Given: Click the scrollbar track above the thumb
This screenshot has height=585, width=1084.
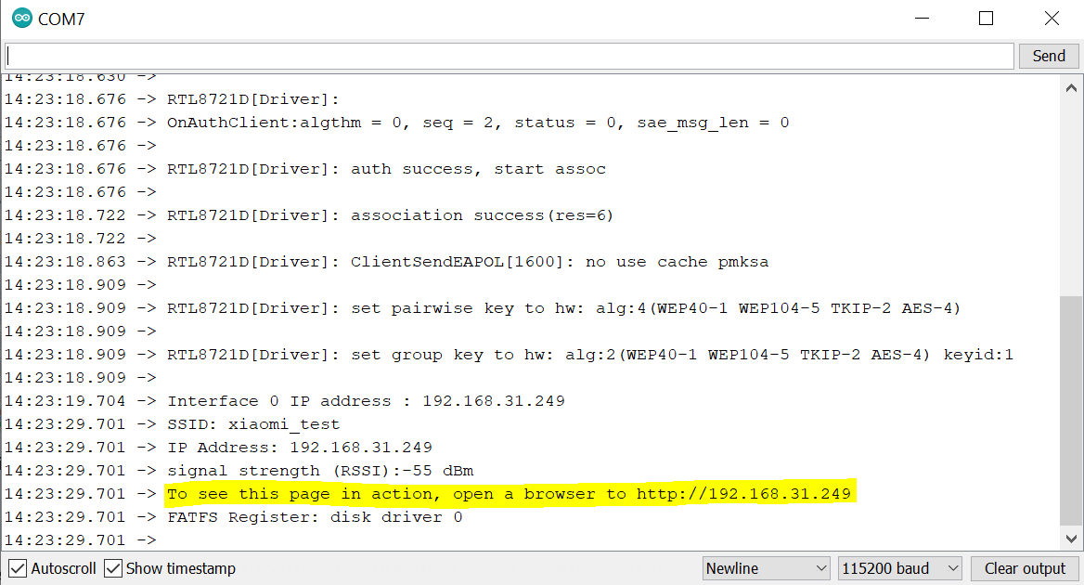Looking at the screenshot, I should pos(1071,197).
